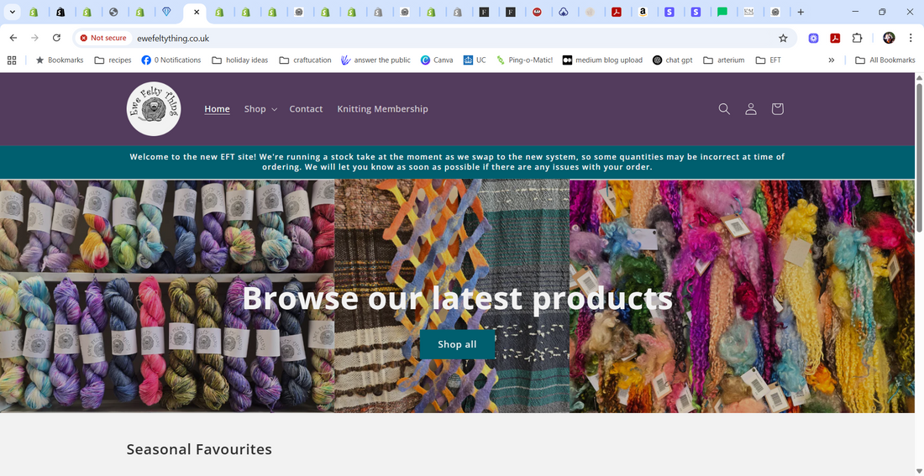
Task: Open the site search magnifier icon
Action: 723,109
